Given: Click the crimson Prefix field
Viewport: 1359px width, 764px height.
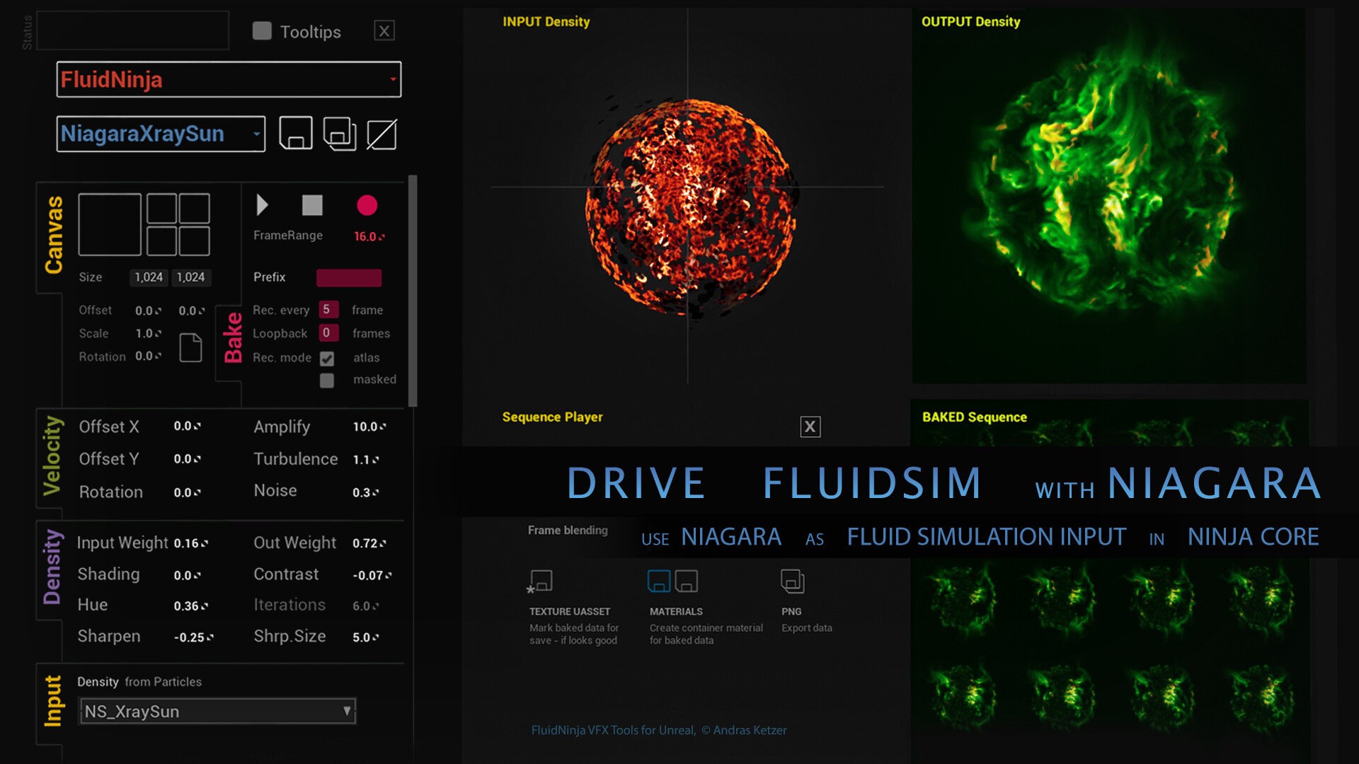Looking at the screenshot, I should click(349, 277).
